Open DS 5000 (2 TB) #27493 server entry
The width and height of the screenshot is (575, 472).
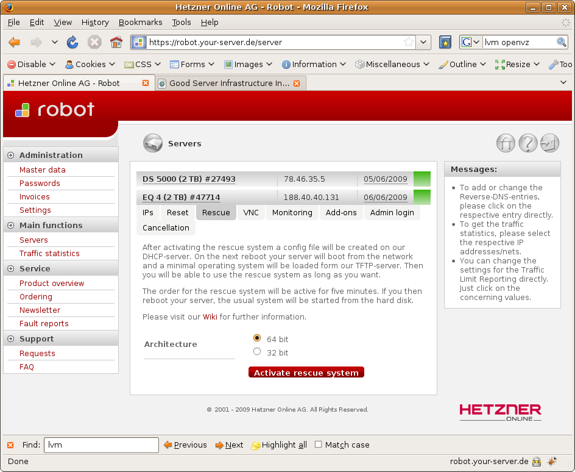(189, 179)
